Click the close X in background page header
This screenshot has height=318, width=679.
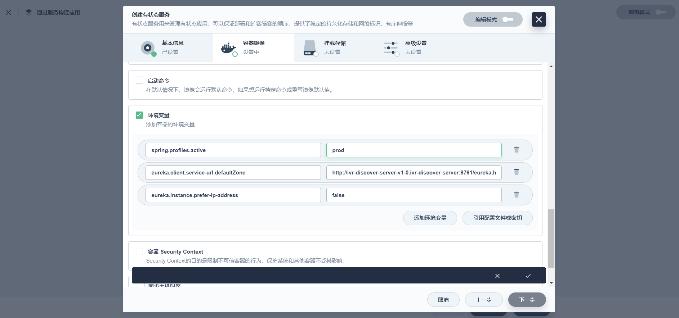tap(9, 12)
